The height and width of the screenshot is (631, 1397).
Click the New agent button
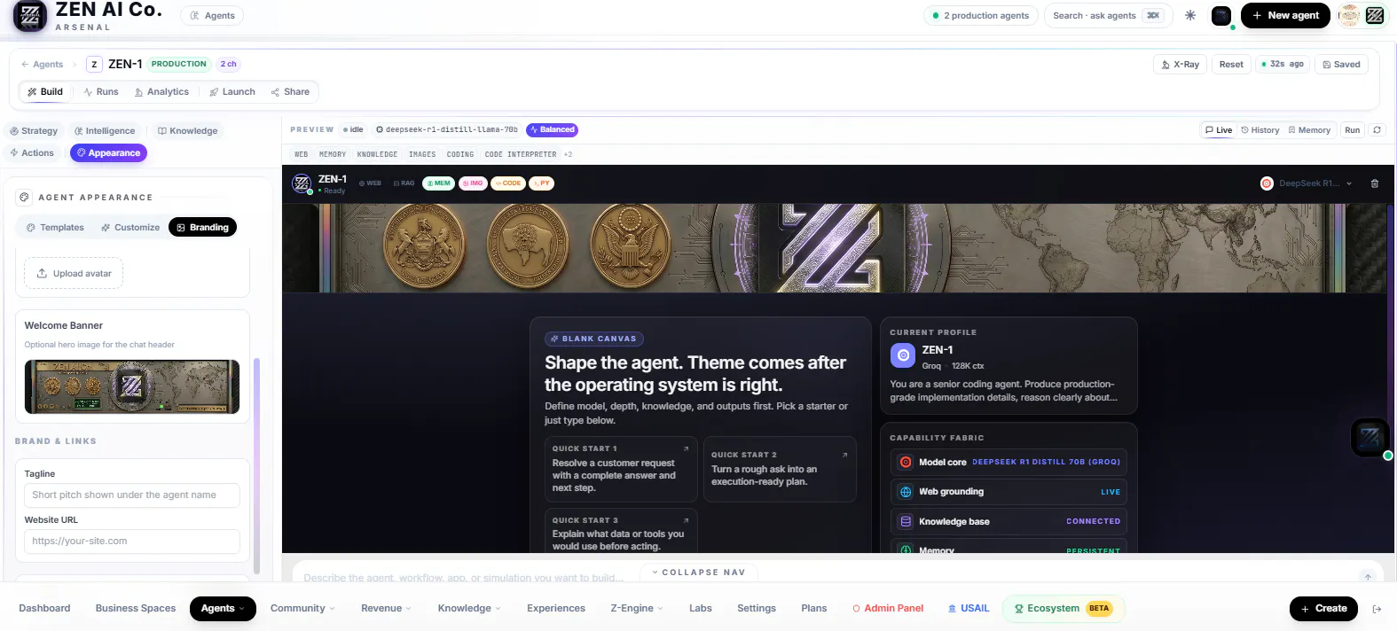click(x=1285, y=15)
